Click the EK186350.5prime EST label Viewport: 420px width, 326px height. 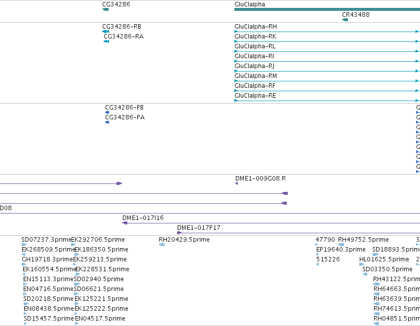pyautogui.click(x=101, y=250)
